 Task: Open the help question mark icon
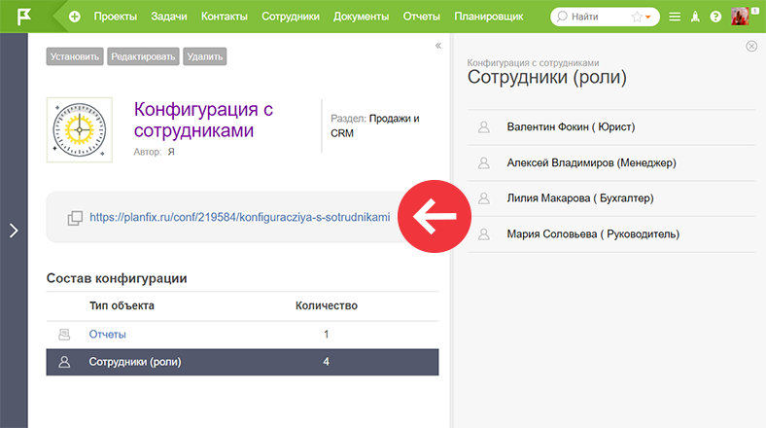(x=715, y=17)
